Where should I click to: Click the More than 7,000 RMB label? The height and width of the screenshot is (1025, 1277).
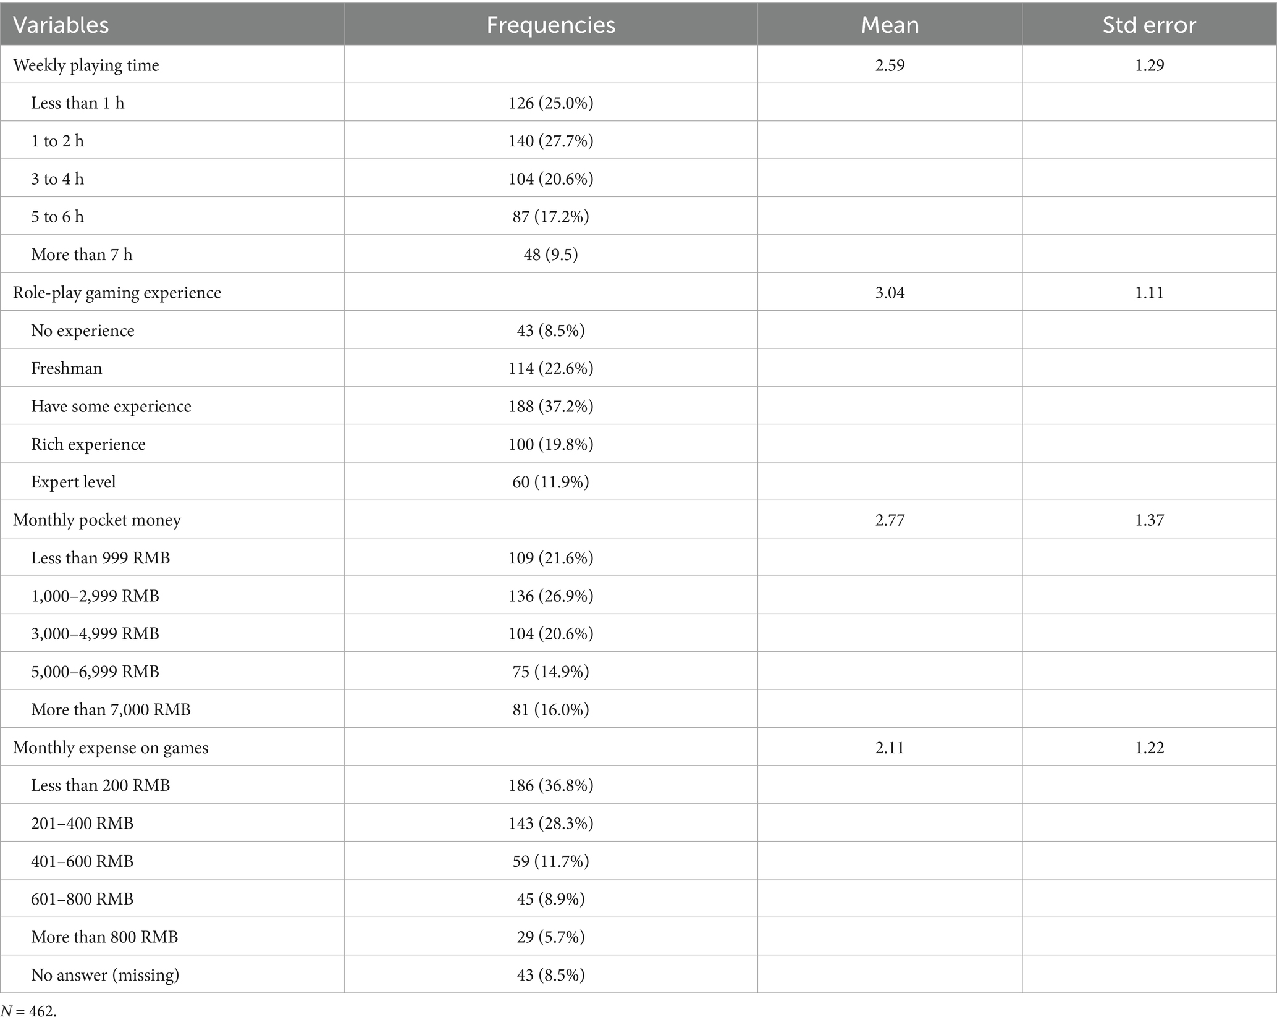[111, 709]
